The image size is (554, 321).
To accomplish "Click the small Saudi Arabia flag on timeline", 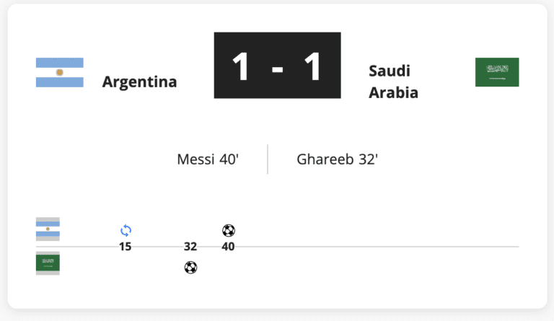I will [x=48, y=263].
